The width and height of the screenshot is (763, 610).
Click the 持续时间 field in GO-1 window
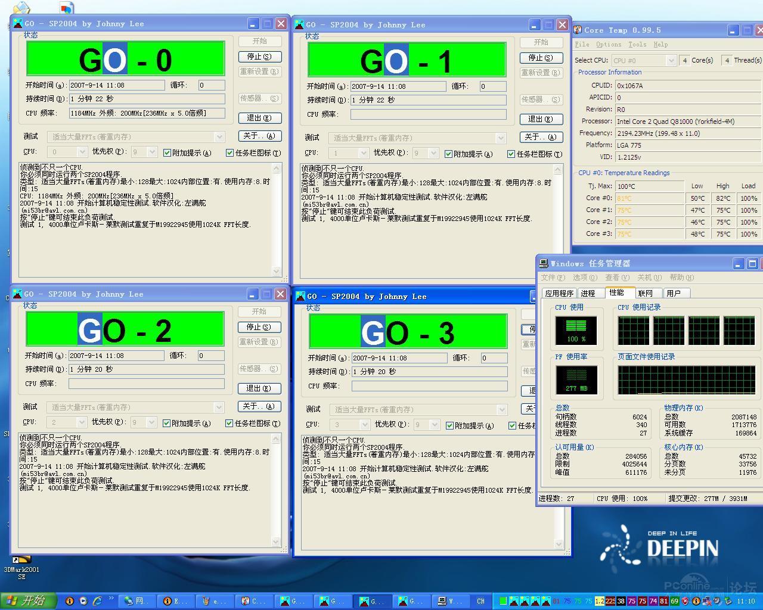pyautogui.click(x=429, y=100)
